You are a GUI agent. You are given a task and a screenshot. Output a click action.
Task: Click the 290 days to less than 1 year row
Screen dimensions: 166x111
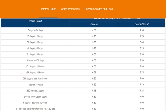(35, 79)
